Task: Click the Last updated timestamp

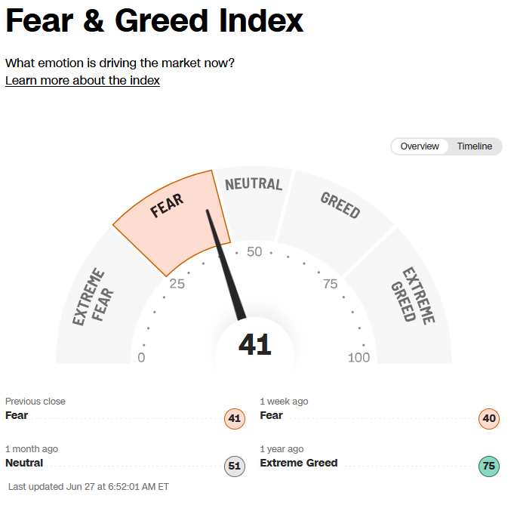Action: (x=88, y=487)
